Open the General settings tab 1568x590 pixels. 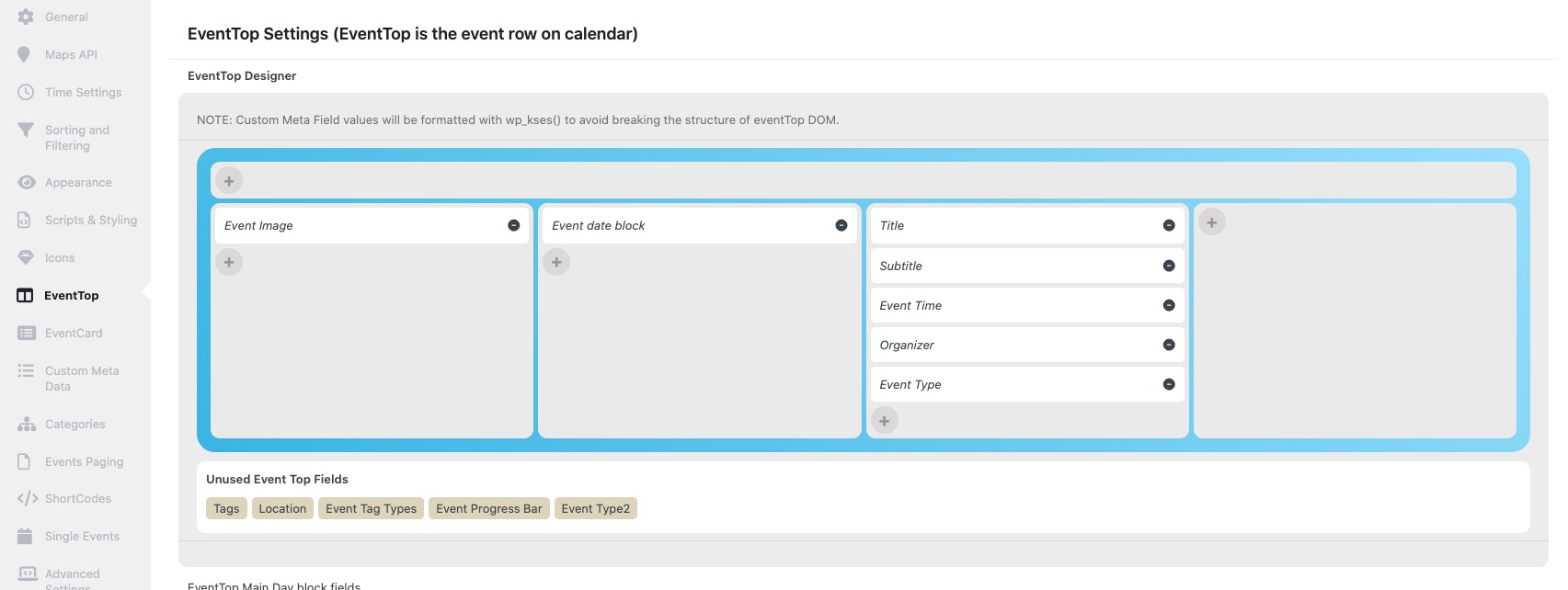(x=66, y=17)
